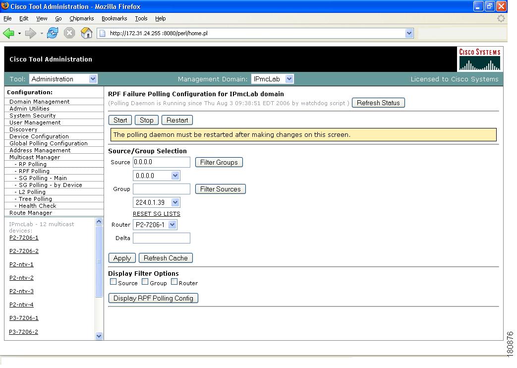517x368 pixels.
Task: Click the Cisco Systems logo
Action: 480,59
